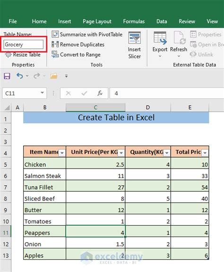Open the Formulas ribbon tab

tap(134, 21)
